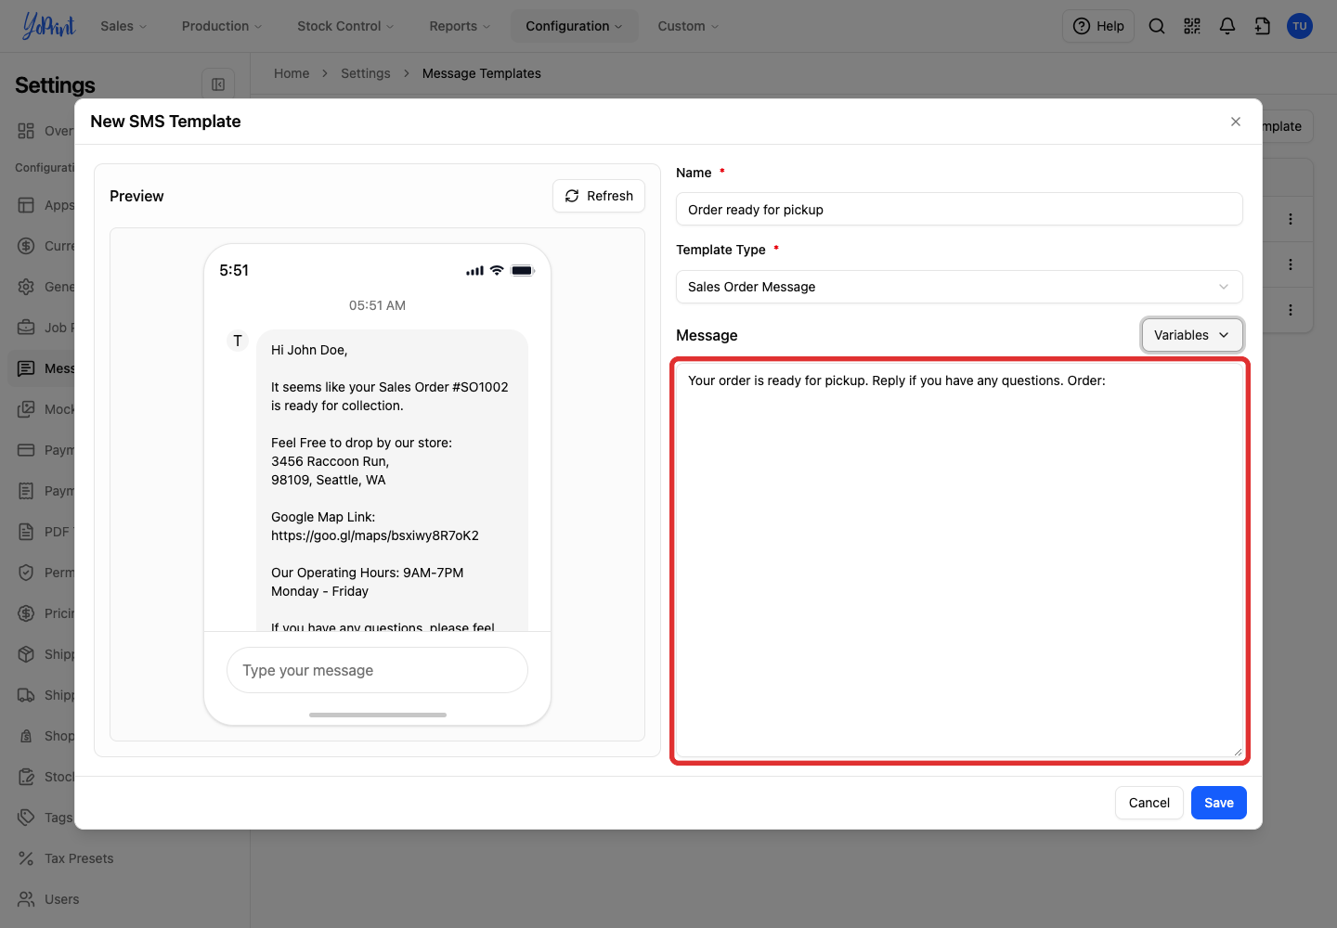
Task: Open the Sales menu
Action: coord(123,26)
